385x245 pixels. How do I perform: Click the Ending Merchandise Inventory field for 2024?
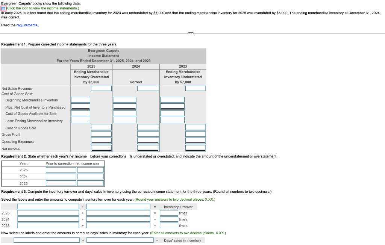point(124,119)
